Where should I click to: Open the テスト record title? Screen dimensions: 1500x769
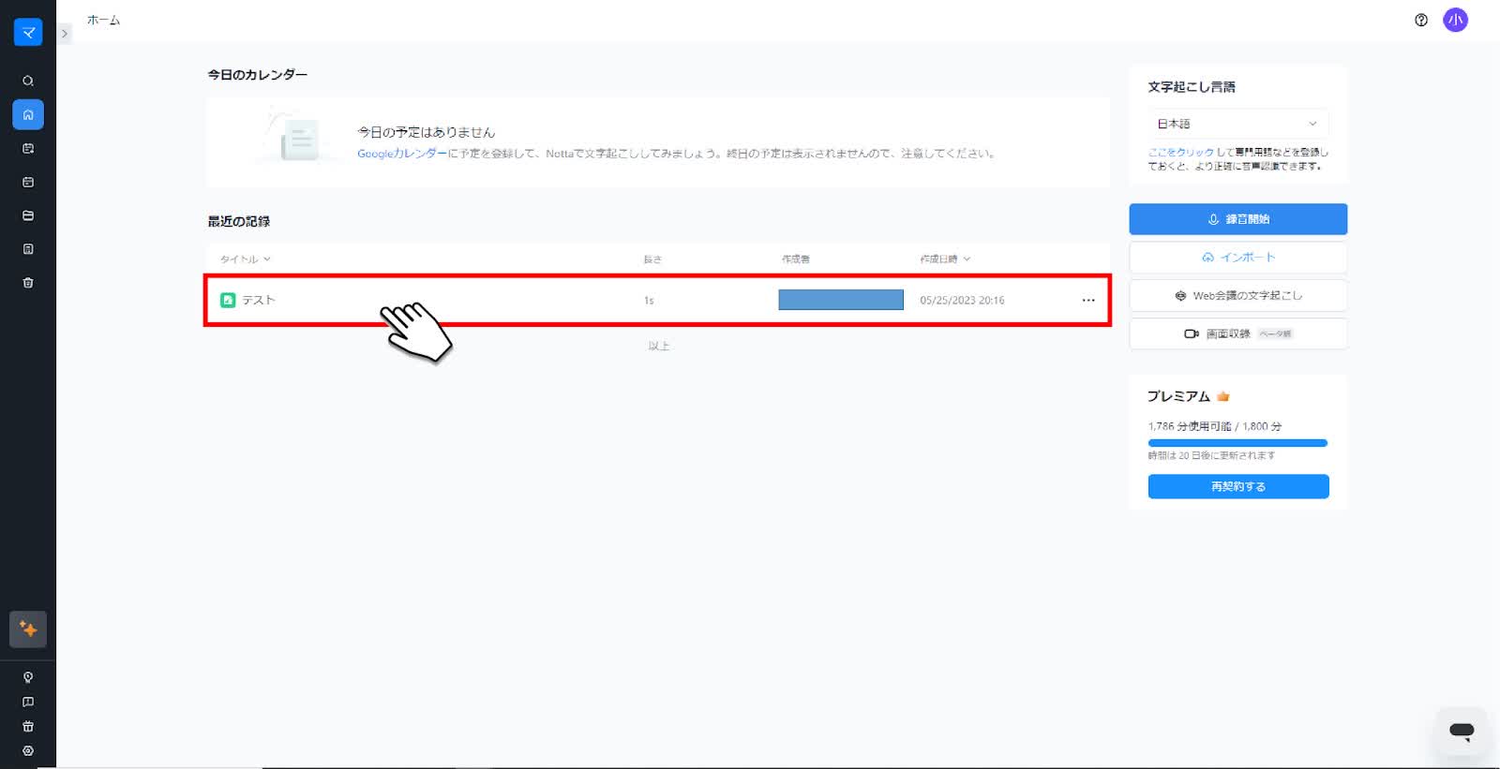259,300
